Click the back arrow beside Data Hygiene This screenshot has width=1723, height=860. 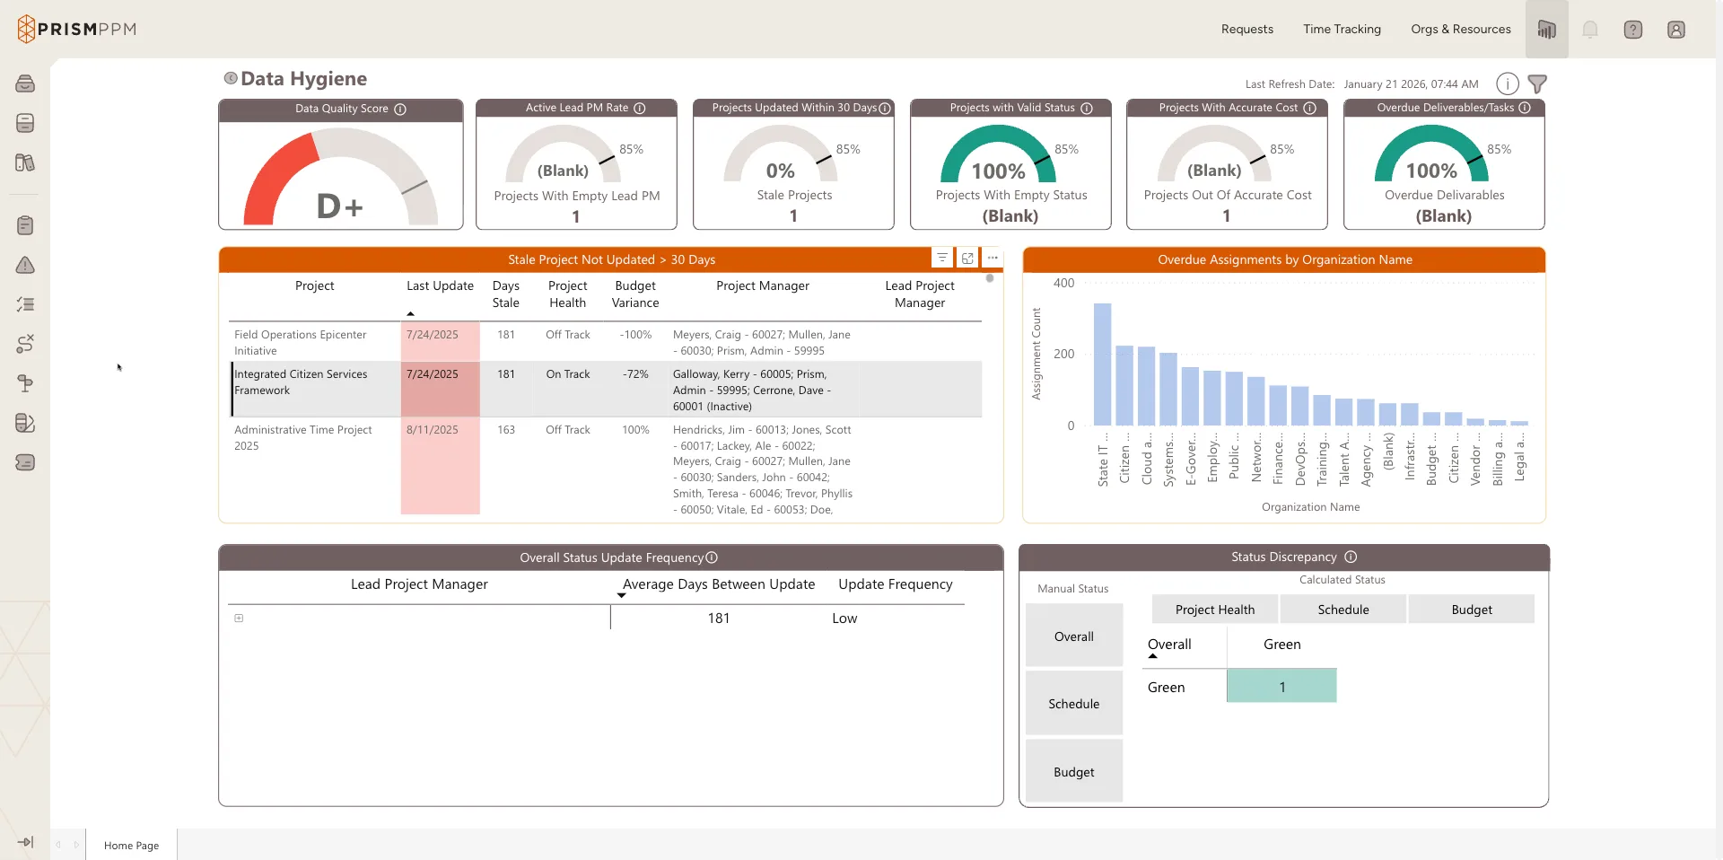coord(231,78)
